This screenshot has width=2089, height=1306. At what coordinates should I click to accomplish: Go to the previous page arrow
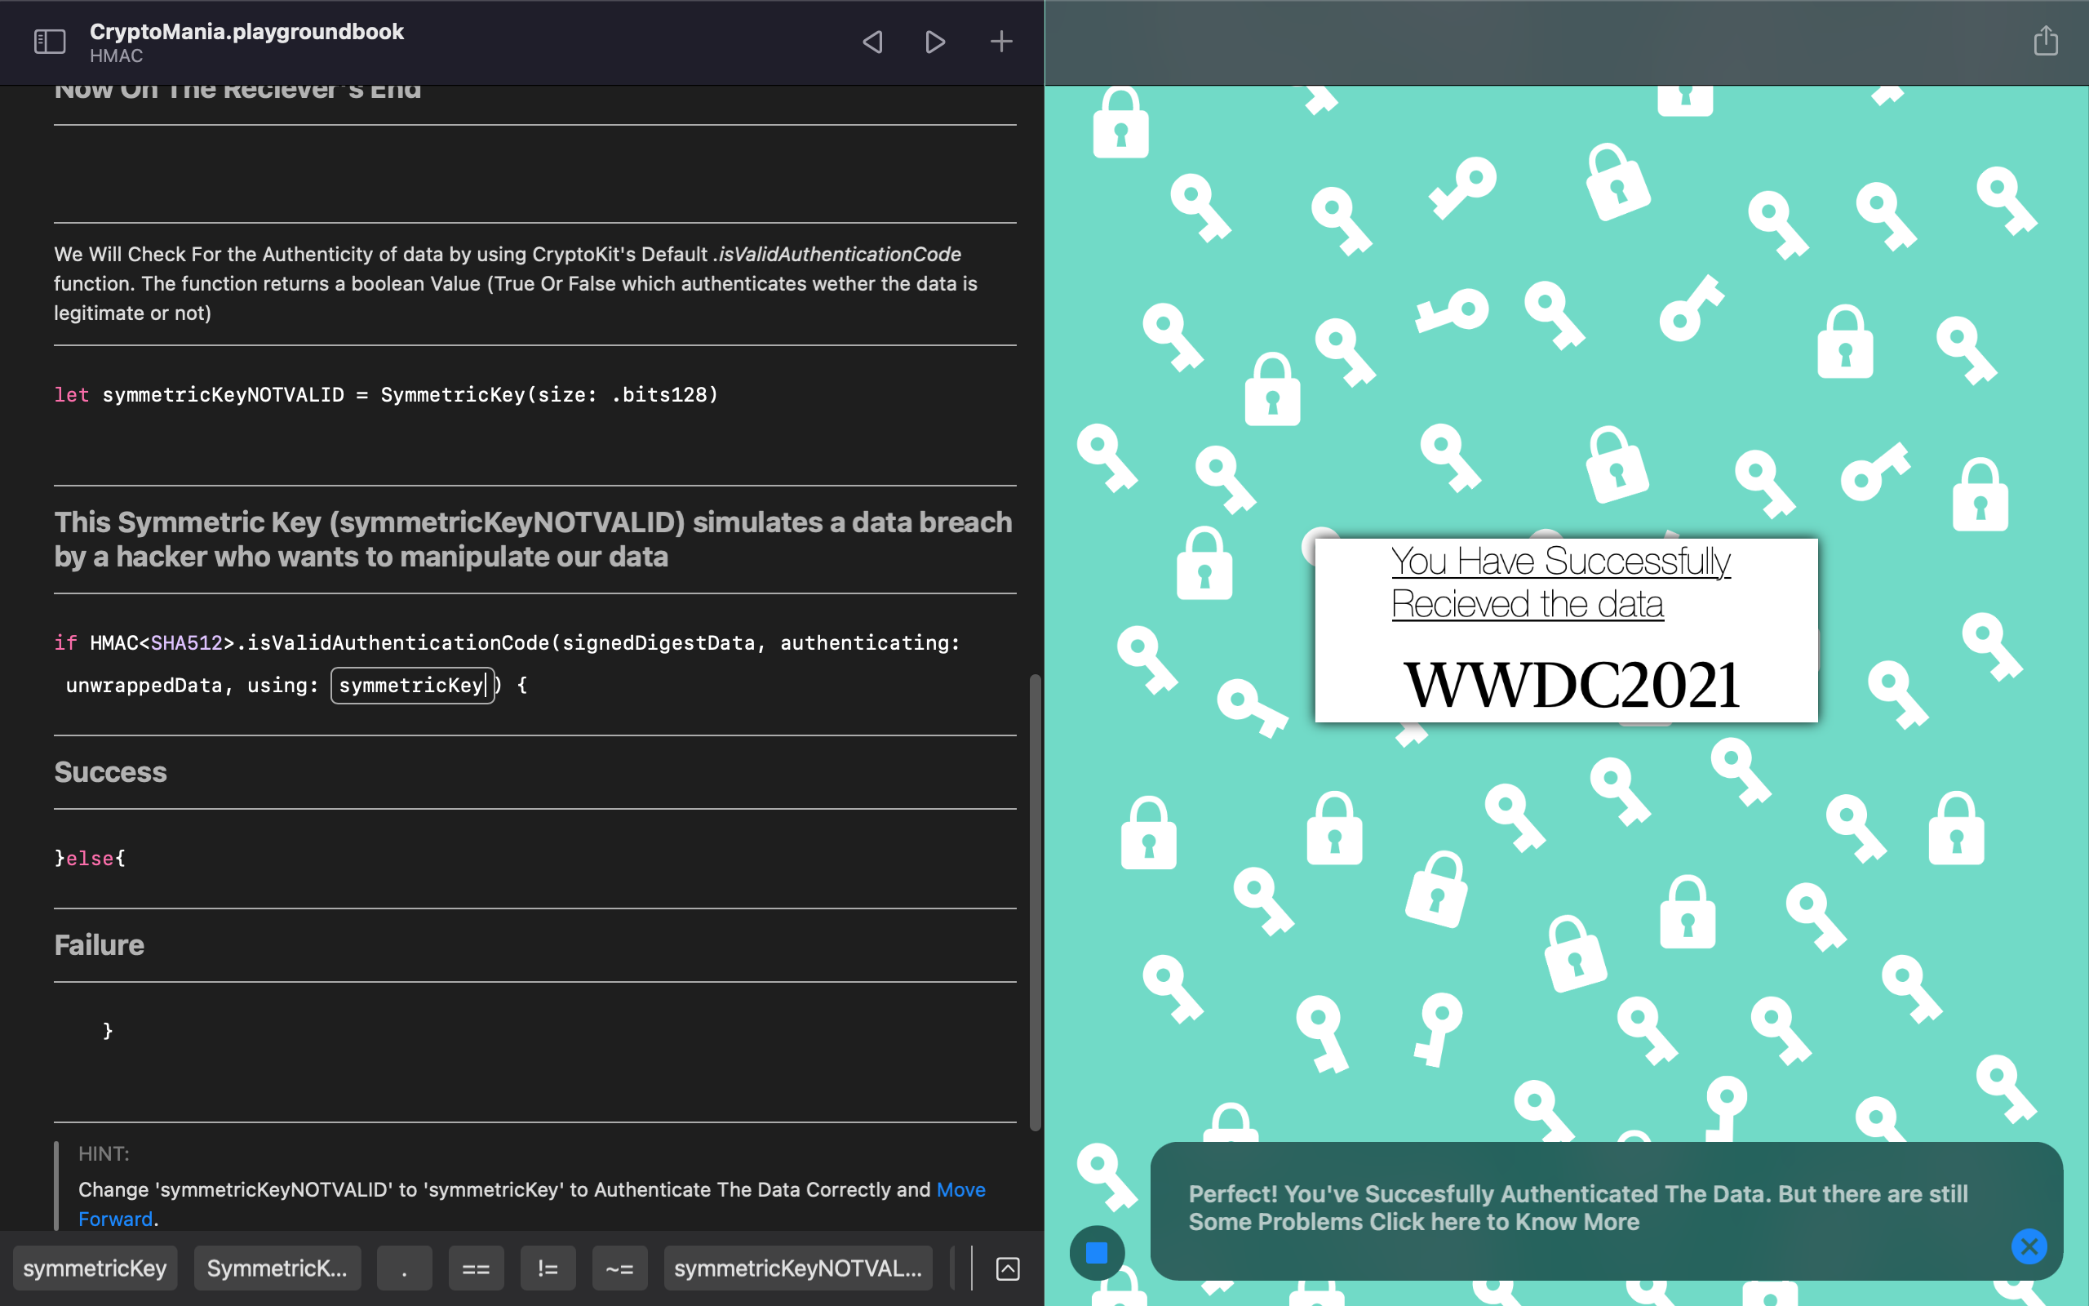coord(872,42)
